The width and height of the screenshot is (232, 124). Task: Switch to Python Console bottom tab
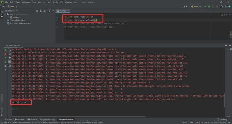point(66,120)
